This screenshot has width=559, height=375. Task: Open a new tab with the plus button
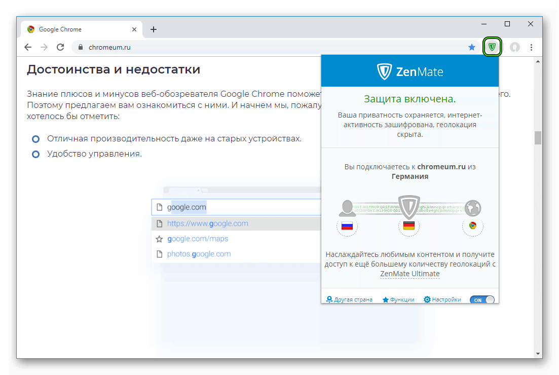[x=153, y=29]
